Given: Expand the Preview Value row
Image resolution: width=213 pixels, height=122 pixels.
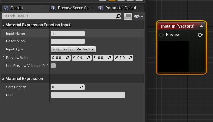Looking at the screenshot, I should pyautogui.click(x=3, y=57).
